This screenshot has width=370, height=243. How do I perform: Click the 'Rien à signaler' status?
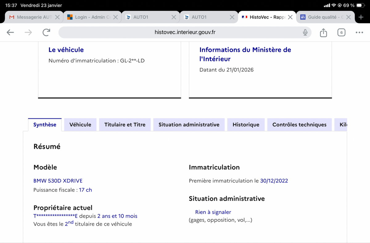click(213, 212)
